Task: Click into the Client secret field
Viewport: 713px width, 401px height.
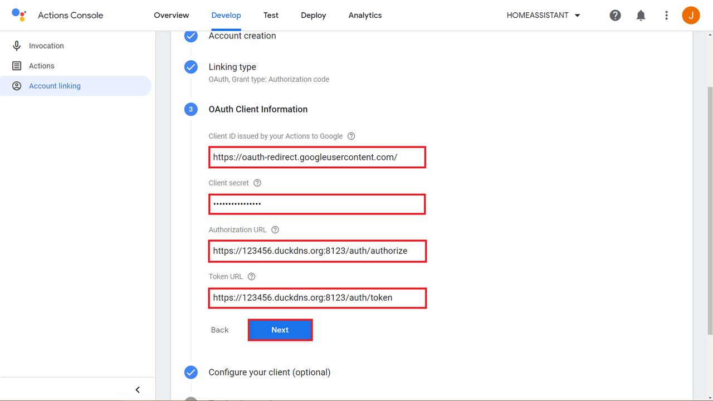Action: coord(318,204)
